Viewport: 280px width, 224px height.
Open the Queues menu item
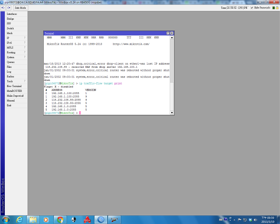click(x=16, y=62)
